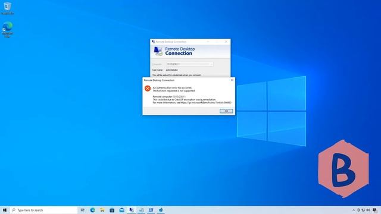This screenshot has height=214, width=381.
Task: Open File Explorer from the taskbar
Action: 102,210
